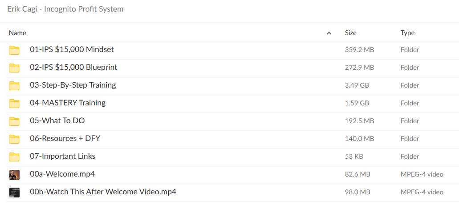Sort file list by Name column
The height and width of the screenshot is (209, 459).
pyautogui.click(x=18, y=33)
